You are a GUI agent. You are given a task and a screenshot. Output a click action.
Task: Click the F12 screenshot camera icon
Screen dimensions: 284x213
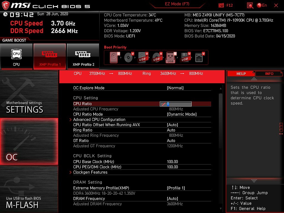coord(221,5)
